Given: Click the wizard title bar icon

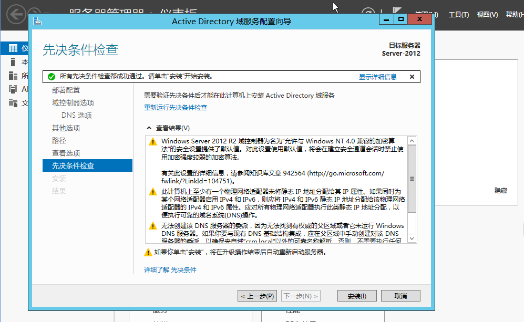Looking at the screenshot, I should click(37, 22).
